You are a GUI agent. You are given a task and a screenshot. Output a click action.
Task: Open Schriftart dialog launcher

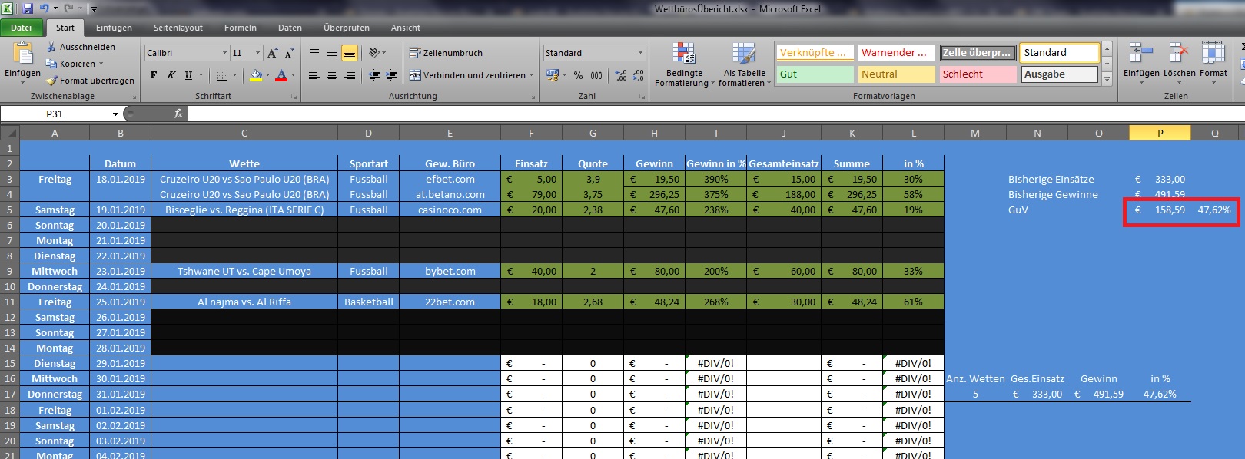click(x=294, y=97)
